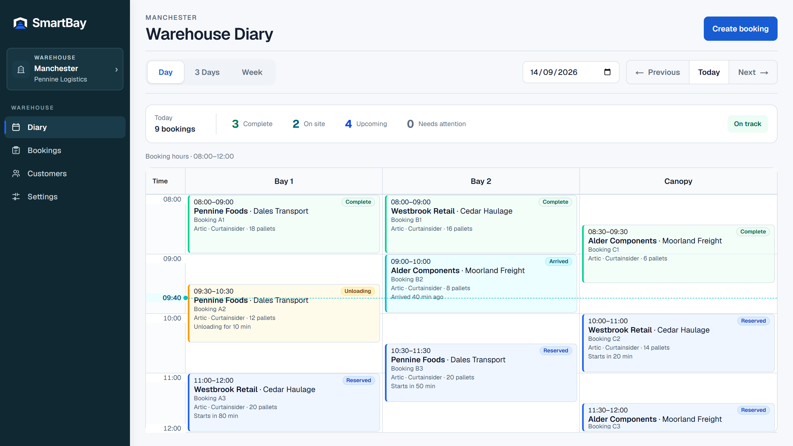Click the Create booking button
Screen dimensions: 793x446
click(740, 29)
